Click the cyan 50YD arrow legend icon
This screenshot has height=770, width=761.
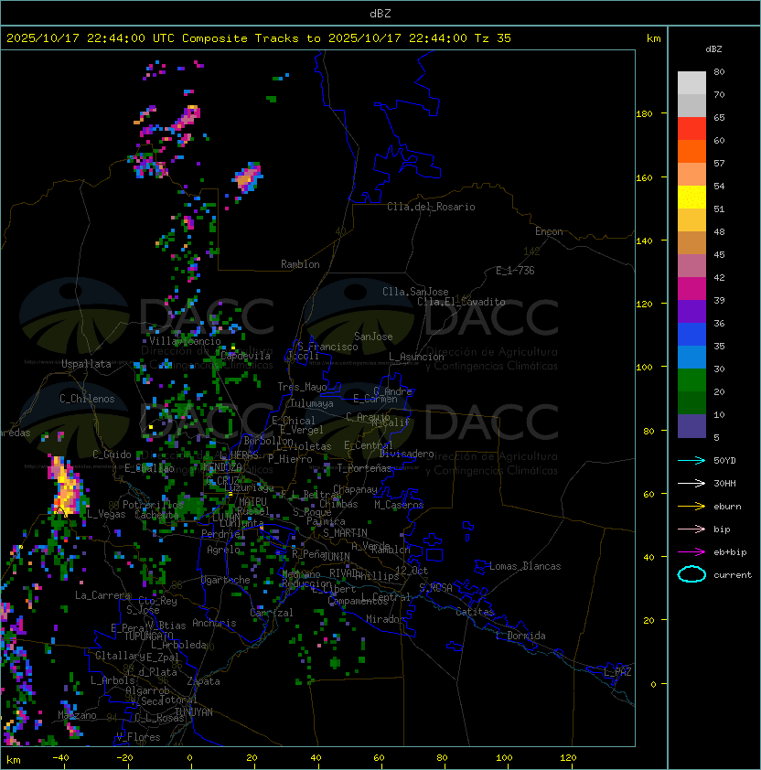(691, 461)
